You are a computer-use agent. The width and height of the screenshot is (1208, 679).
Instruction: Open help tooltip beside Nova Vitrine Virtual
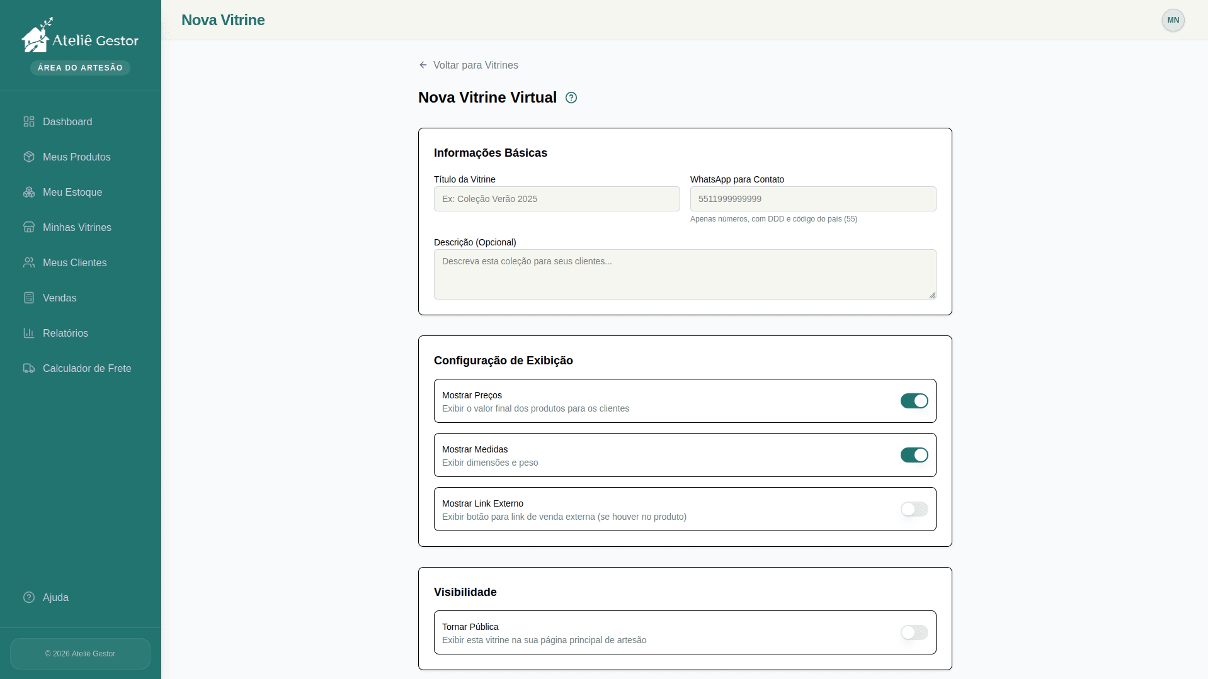pos(571,98)
